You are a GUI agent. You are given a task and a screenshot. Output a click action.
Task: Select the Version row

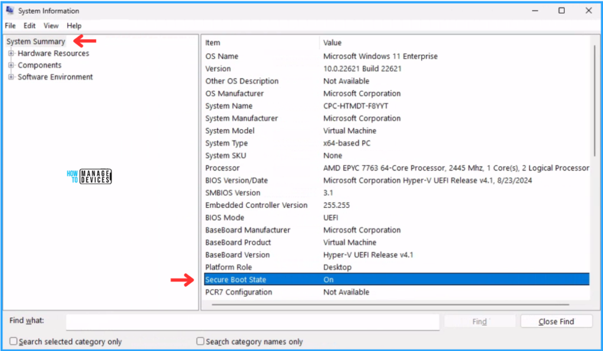click(396, 69)
